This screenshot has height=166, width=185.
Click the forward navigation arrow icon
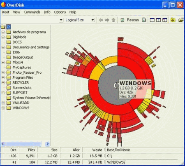point(107,20)
